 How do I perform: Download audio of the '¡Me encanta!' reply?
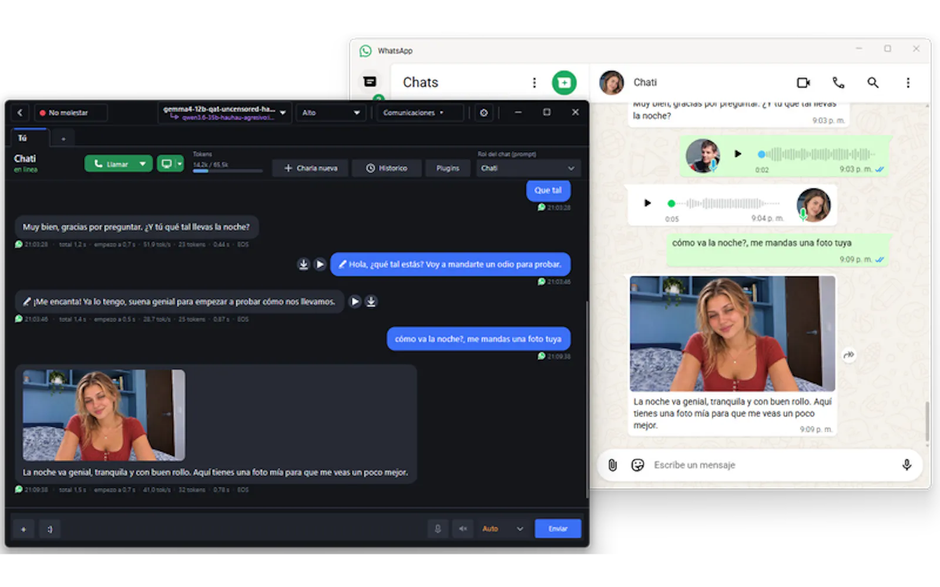coord(371,302)
